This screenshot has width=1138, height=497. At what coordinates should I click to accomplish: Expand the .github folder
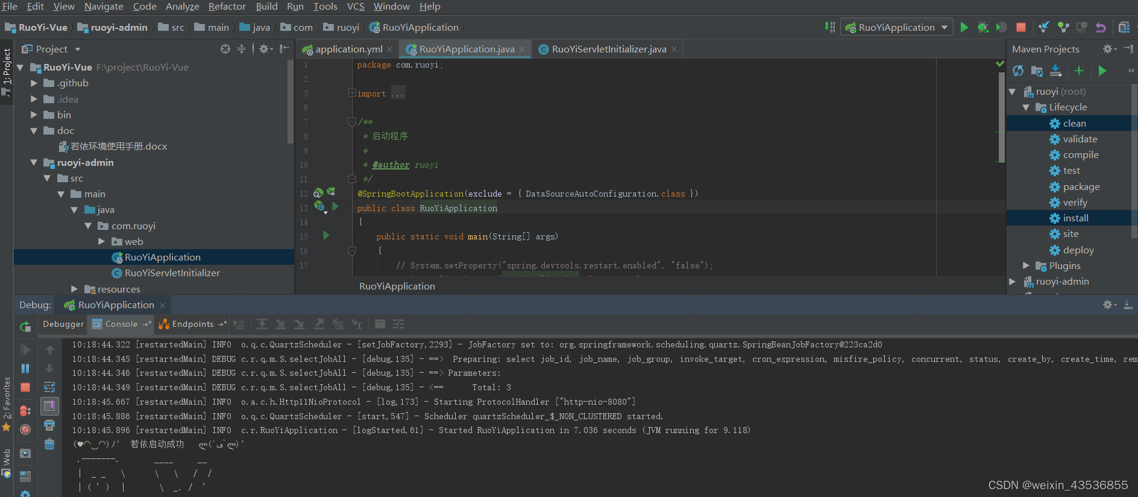pos(34,83)
